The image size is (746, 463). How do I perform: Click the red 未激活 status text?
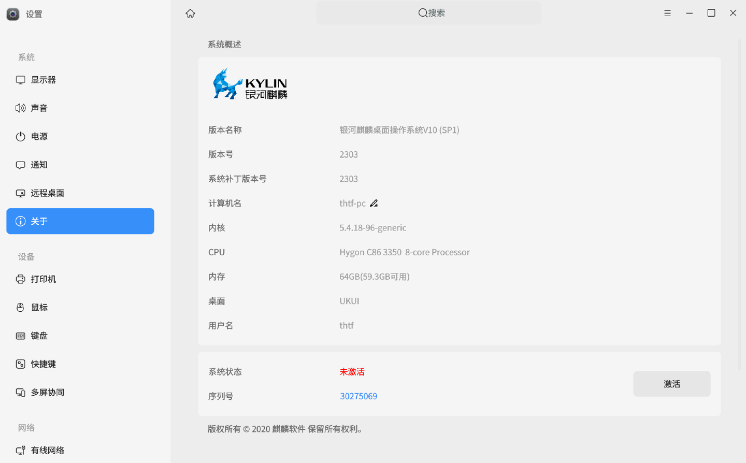(352, 372)
